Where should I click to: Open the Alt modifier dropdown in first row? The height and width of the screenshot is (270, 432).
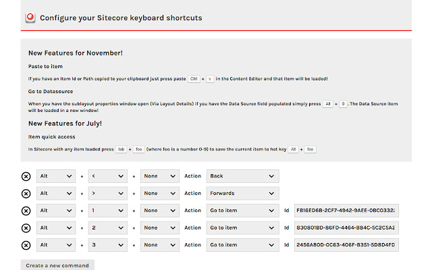click(x=56, y=176)
